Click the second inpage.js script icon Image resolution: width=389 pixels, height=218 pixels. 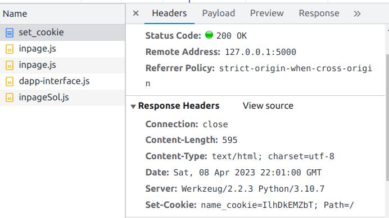[x=10, y=66]
